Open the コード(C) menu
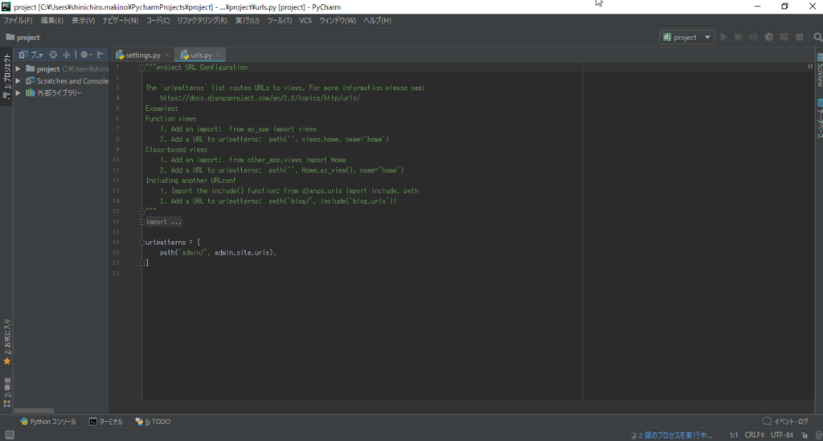The height and width of the screenshot is (441, 823). [158, 20]
